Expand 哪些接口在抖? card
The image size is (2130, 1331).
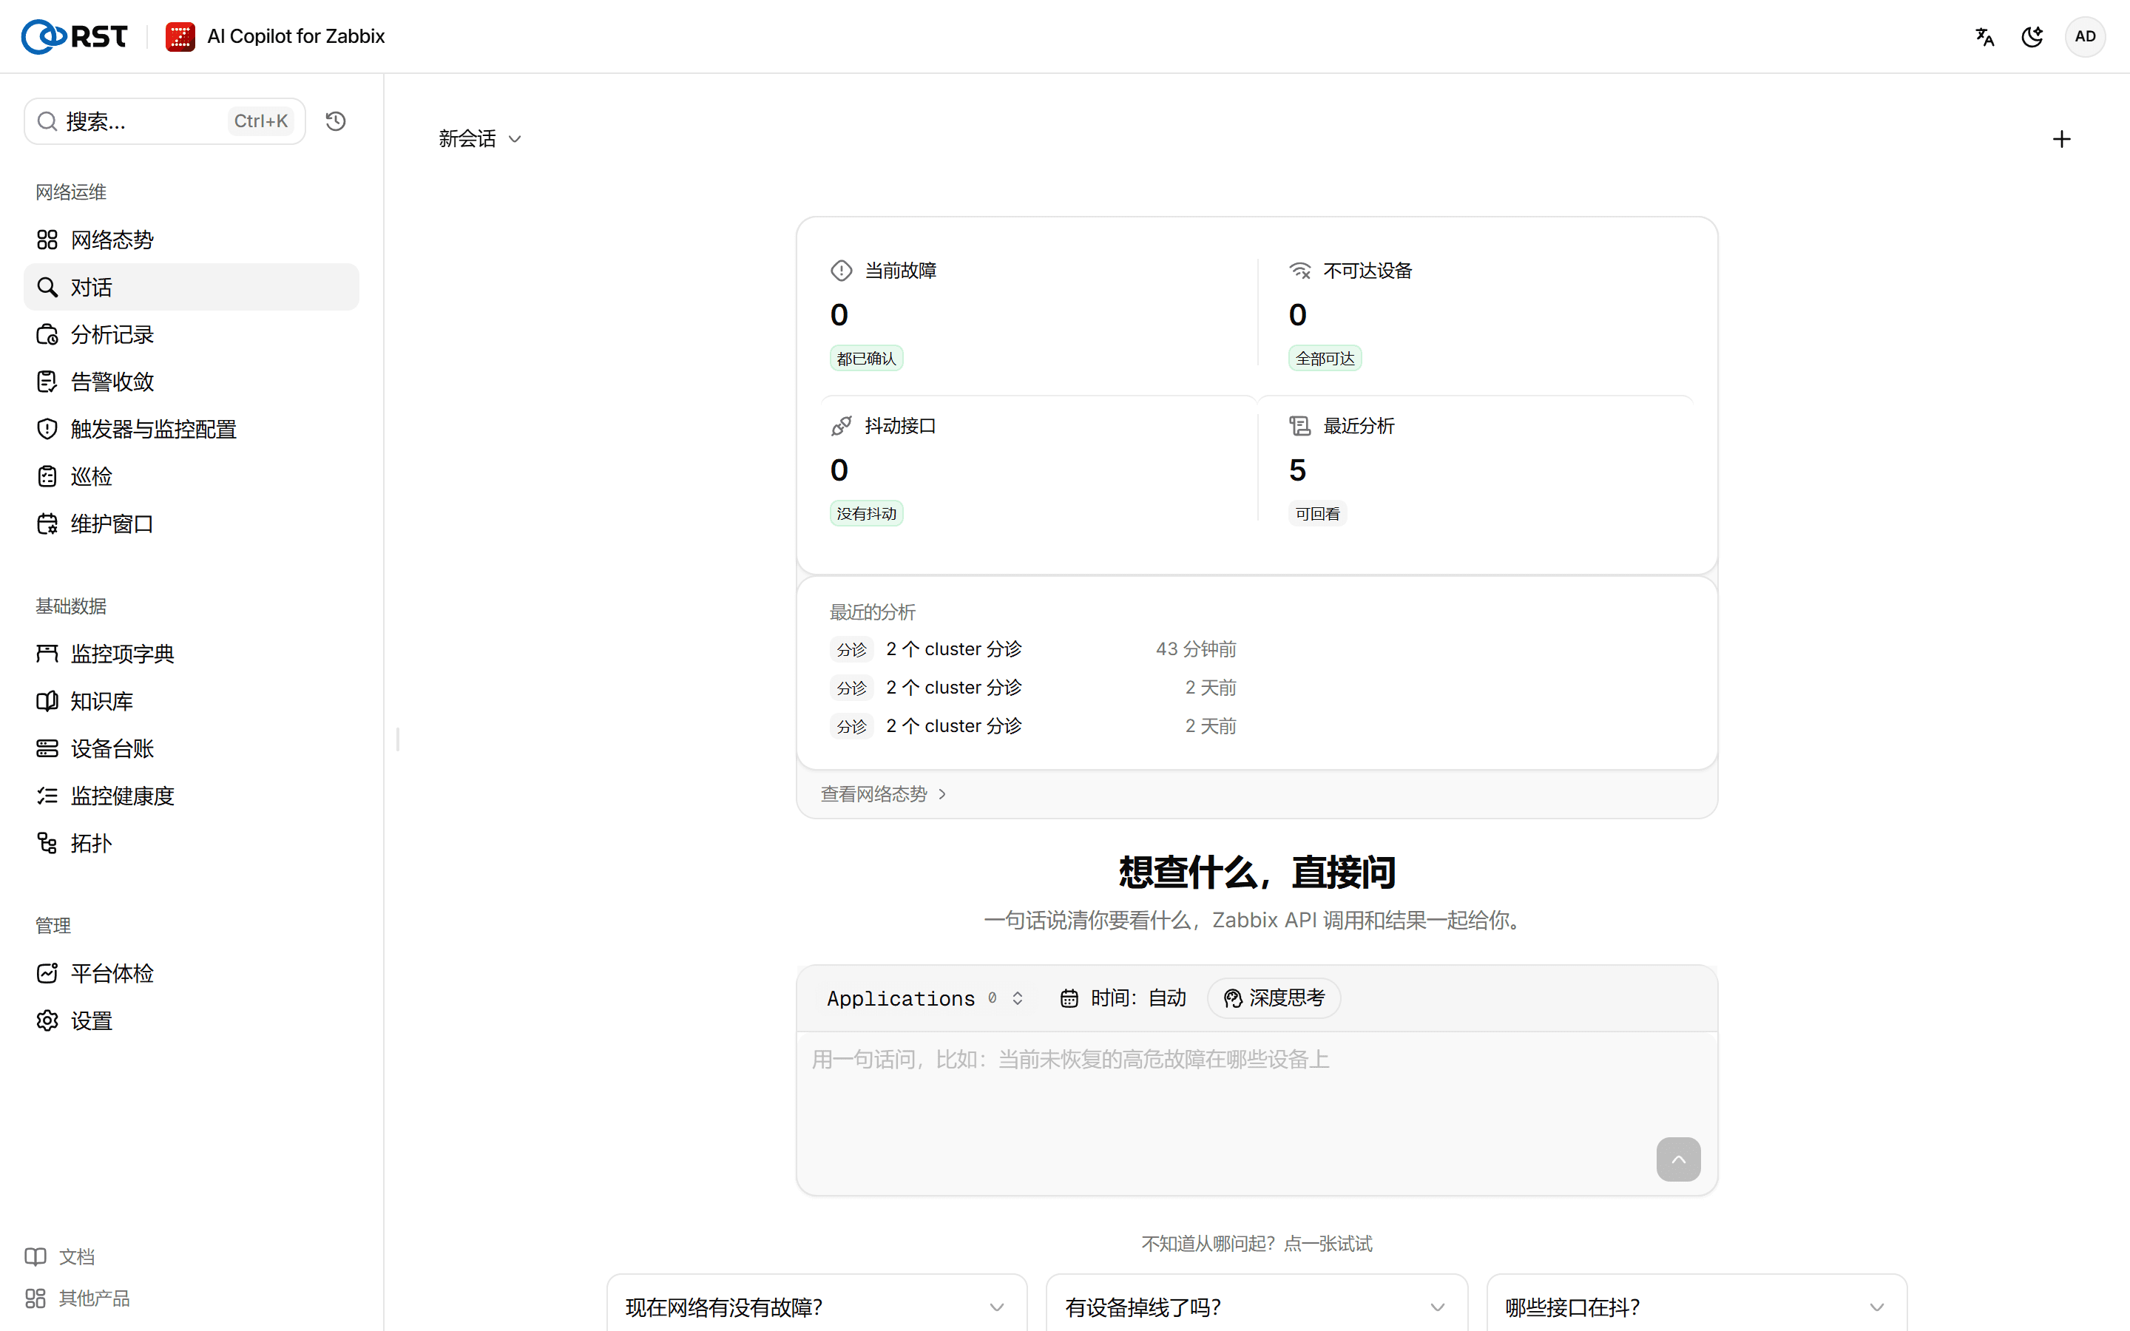(1696, 1307)
